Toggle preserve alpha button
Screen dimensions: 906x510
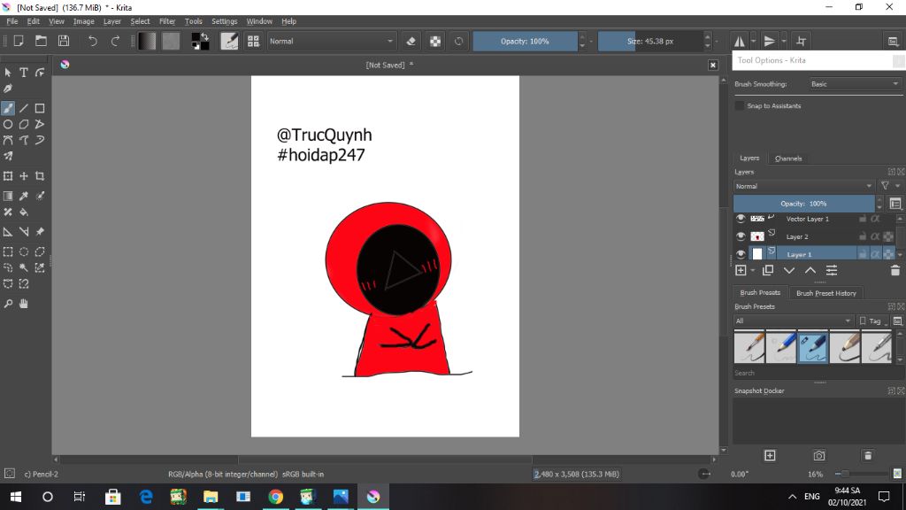[435, 41]
